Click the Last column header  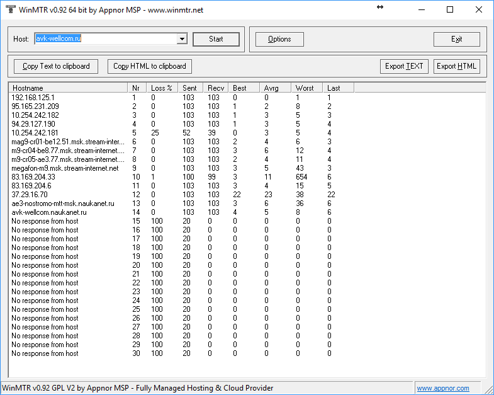click(x=339, y=88)
